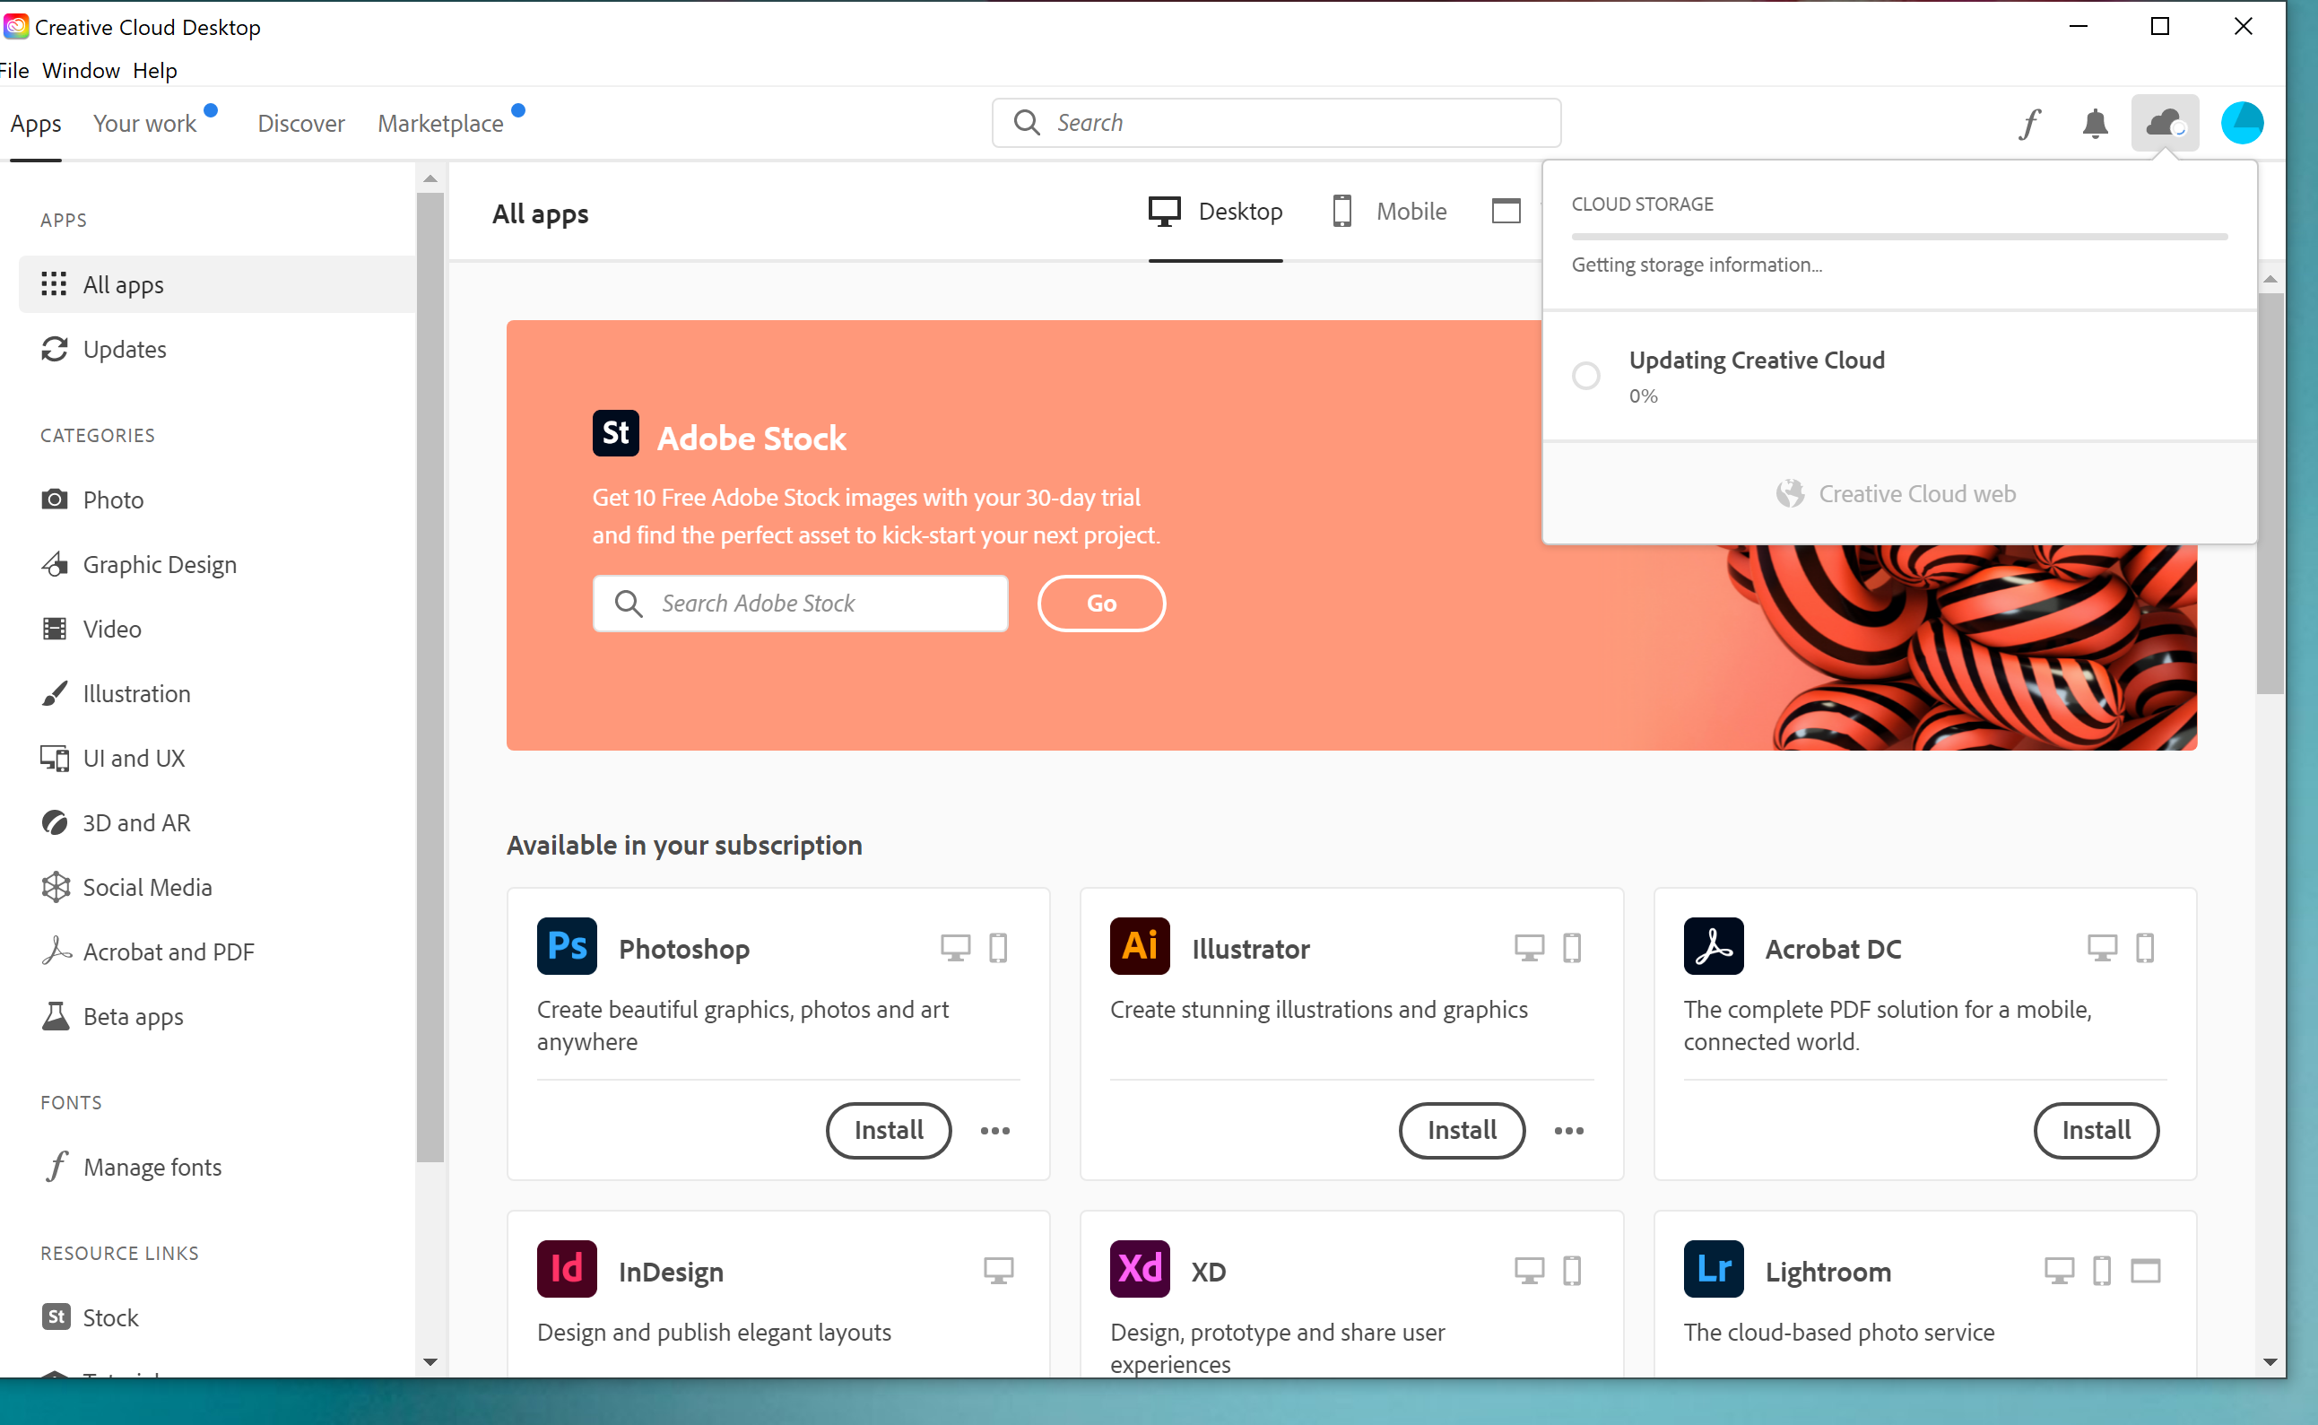The width and height of the screenshot is (2318, 1425).
Task: Open the account profile avatar
Action: coord(2242,123)
